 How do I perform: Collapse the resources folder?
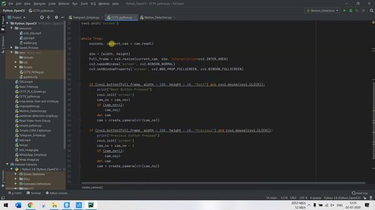(12, 28)
